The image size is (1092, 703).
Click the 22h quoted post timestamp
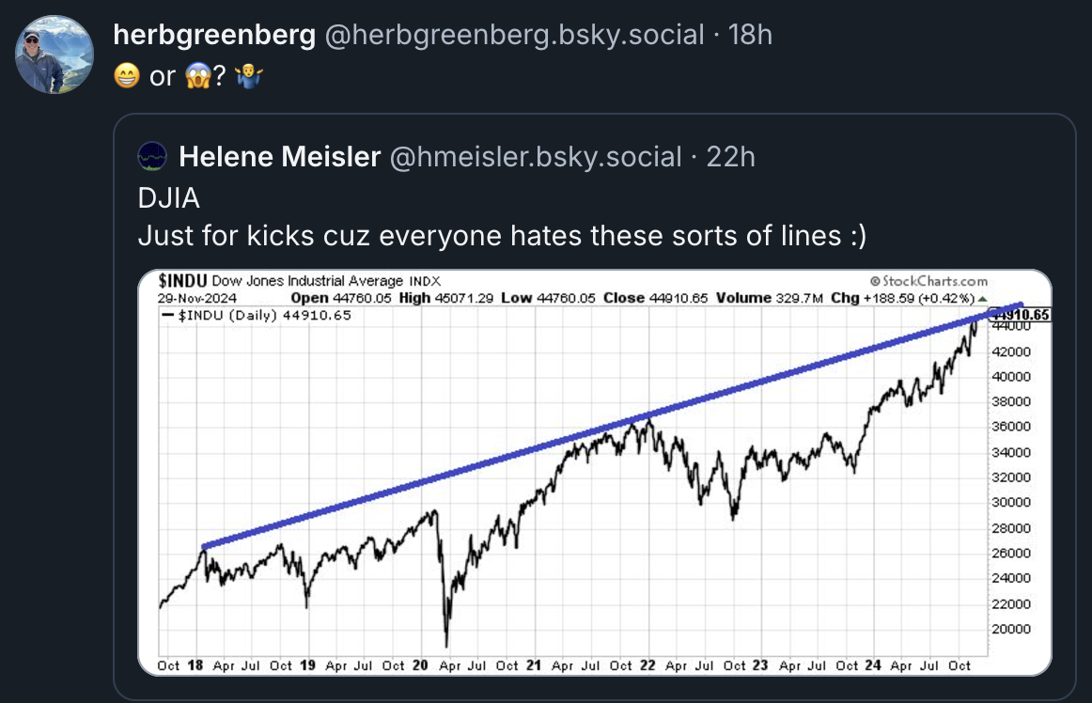pyautogui.click(x=730, y=157)
